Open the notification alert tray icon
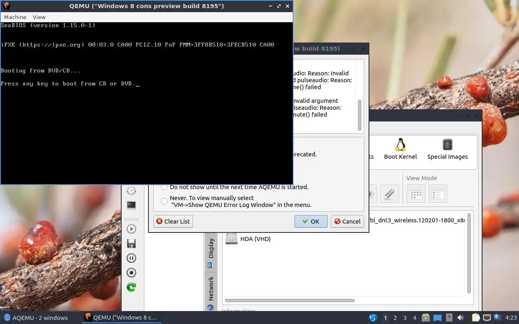 coord(498,318)
